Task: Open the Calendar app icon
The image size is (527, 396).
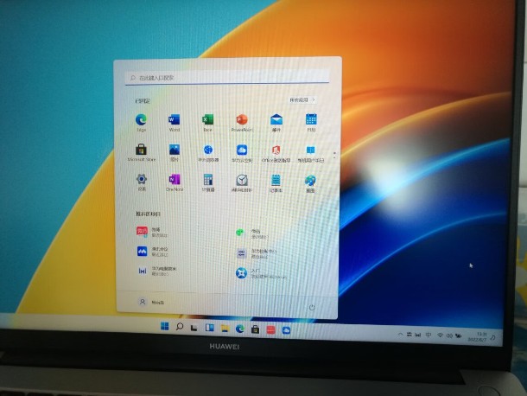Action: (311, 119)
